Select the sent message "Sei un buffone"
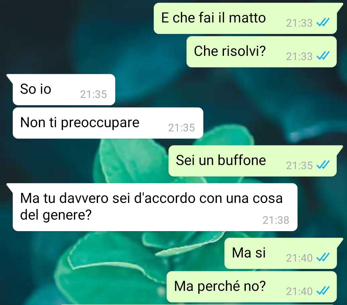The width and height of the screenshot is (347, 305). tap(253, 161)
